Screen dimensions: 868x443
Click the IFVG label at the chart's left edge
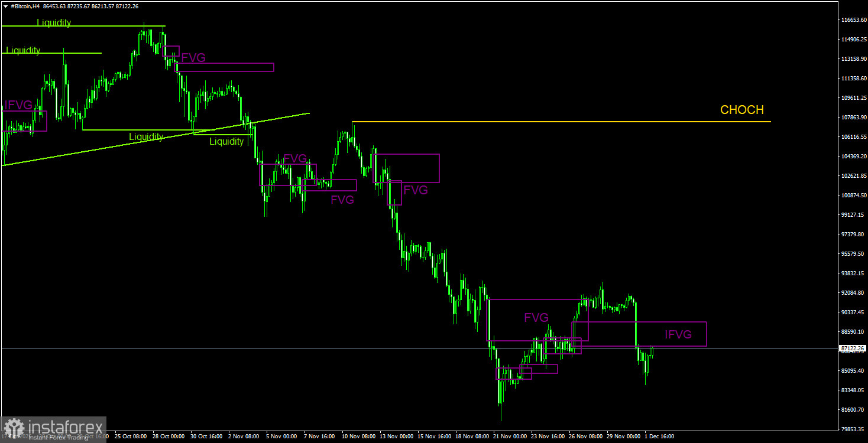coord(18,105)
